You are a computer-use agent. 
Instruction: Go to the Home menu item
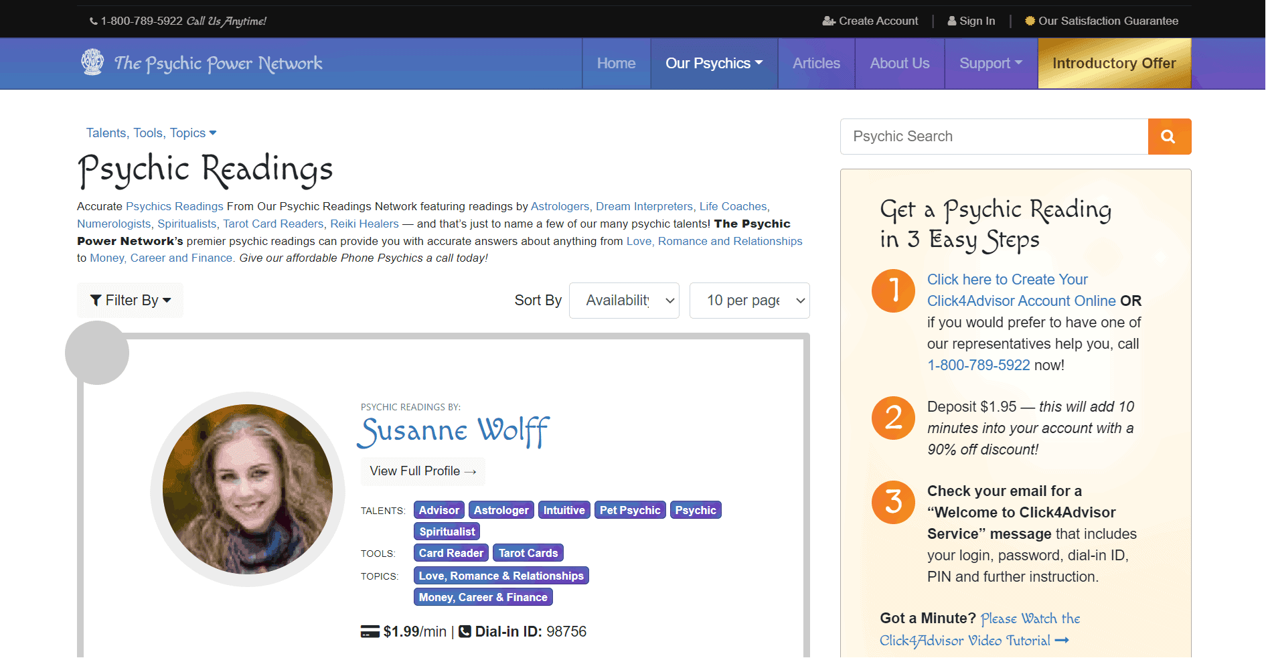point(616,64)
